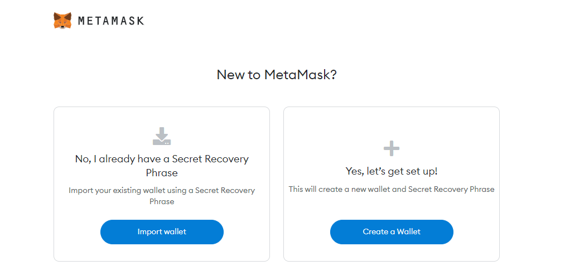Screen dimensions: 565x280
Task: Click the MetaMask fox logo
Action: pyautogui.click(x=62, y=21)
